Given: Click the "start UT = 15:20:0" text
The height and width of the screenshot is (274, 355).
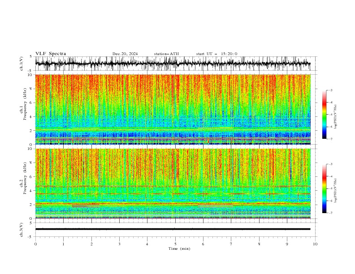Looking at the screenshot, I should pyautogui.click(x=216, y=54).
